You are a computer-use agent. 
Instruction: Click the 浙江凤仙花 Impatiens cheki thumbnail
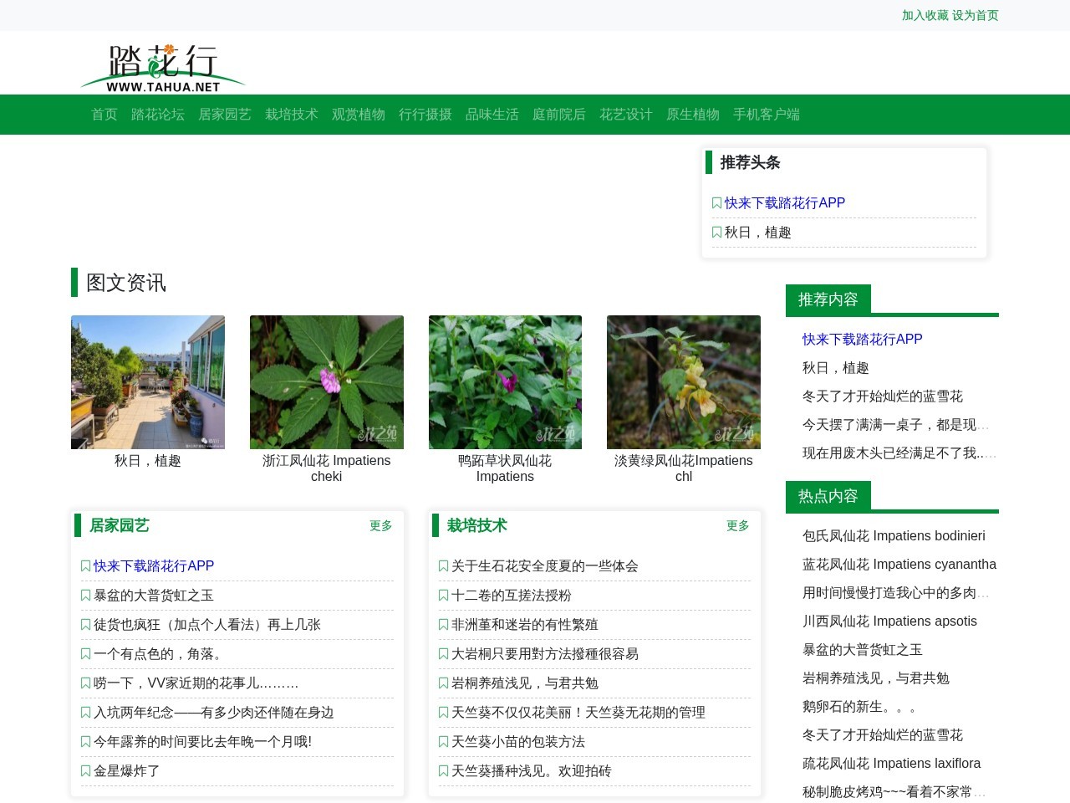point(326,381)
